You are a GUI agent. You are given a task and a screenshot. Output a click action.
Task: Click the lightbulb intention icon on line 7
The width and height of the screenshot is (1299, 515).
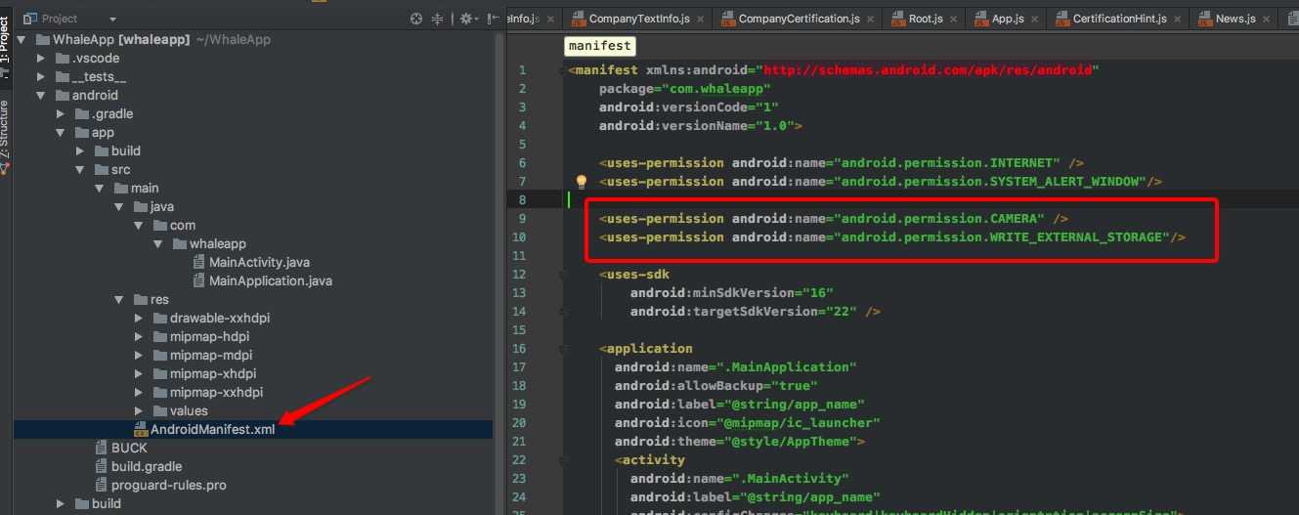point(581,182)
